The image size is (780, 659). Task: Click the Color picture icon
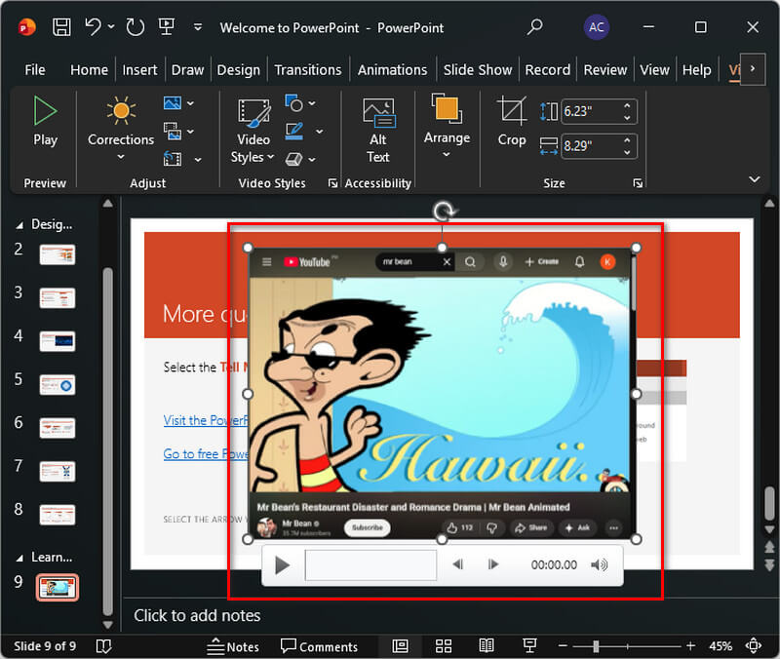click(173, 103)
